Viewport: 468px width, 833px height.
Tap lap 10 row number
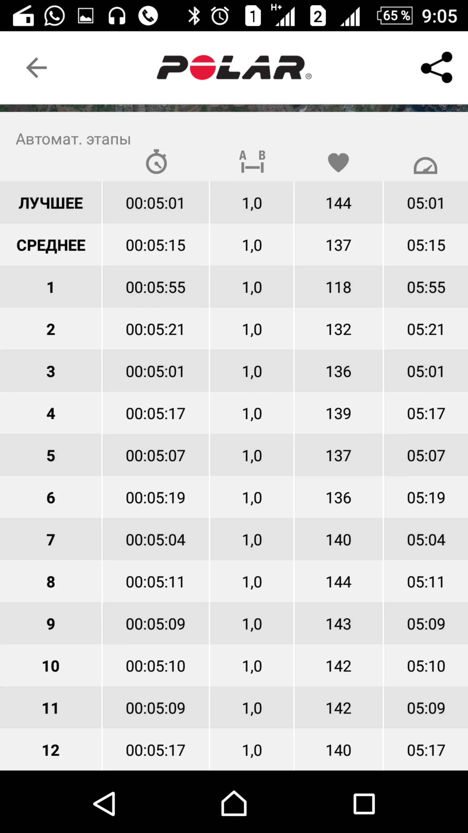coord(51,666)
